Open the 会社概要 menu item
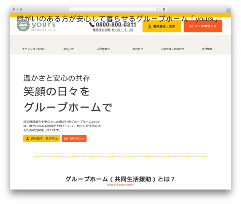The image size is (241, 204). point(207,49)
